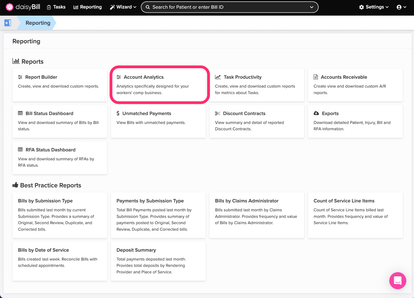
Task: Open Reporting in the top navigation
Action: click(x=88, y=7)
